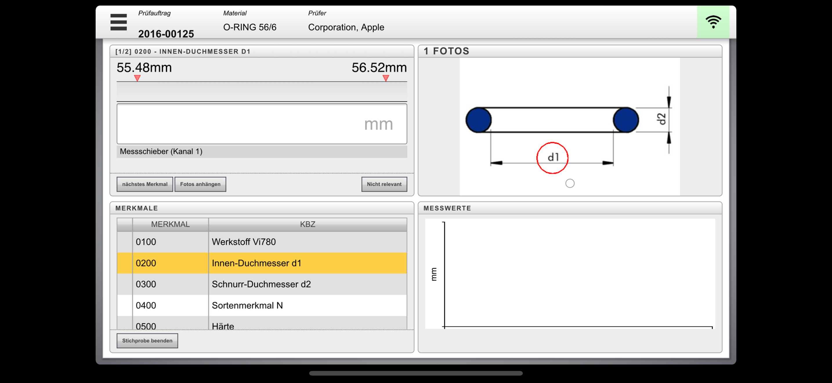Click the lower limit red marker

[137, 78]
